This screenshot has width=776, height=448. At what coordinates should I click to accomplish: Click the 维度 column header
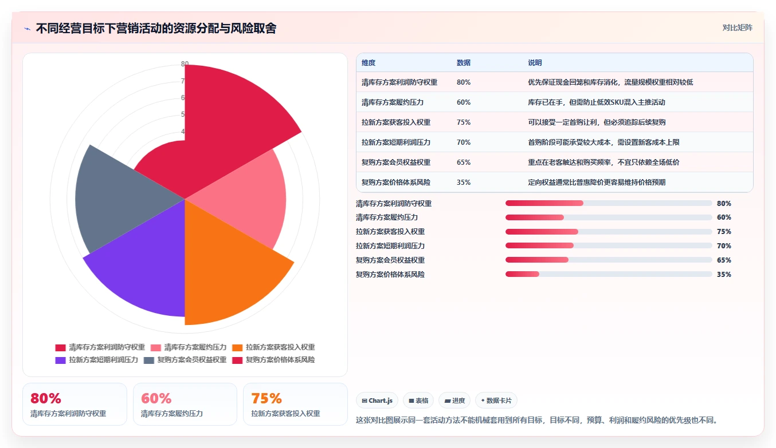click(x=369, y=63)
